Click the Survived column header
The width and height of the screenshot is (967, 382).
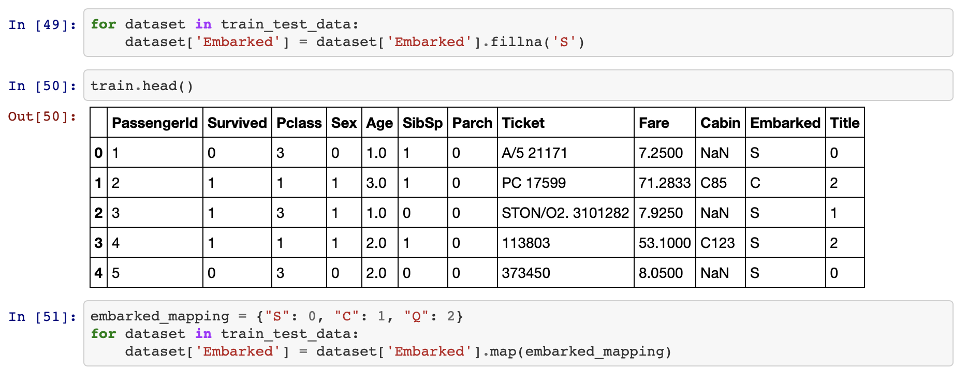coord(237,123)
